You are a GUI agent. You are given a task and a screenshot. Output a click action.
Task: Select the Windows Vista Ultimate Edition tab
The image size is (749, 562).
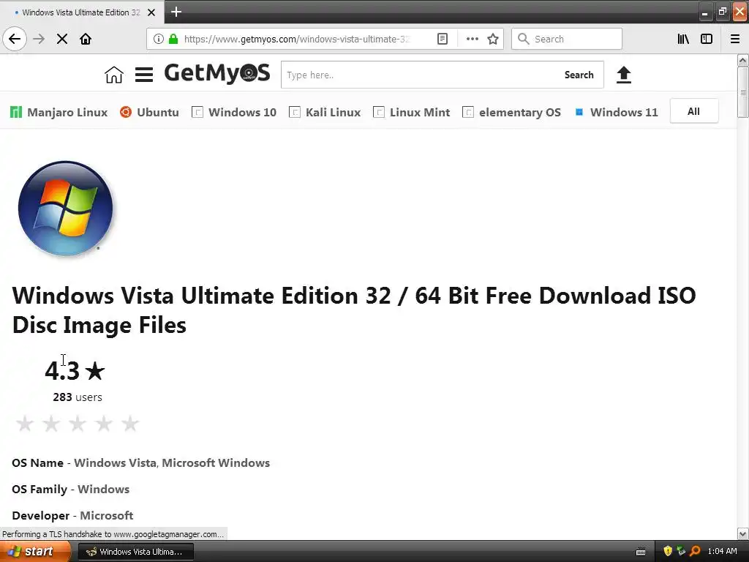[x=81, y=12]
